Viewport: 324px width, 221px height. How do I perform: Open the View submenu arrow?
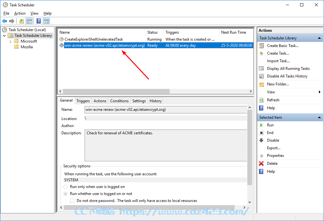coord(320,92)
